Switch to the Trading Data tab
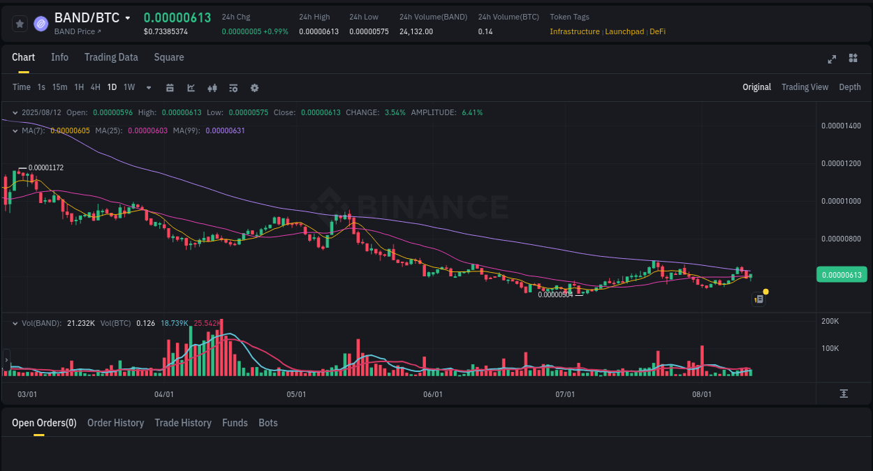Screen dimensions: 873x471 [111, 57]
